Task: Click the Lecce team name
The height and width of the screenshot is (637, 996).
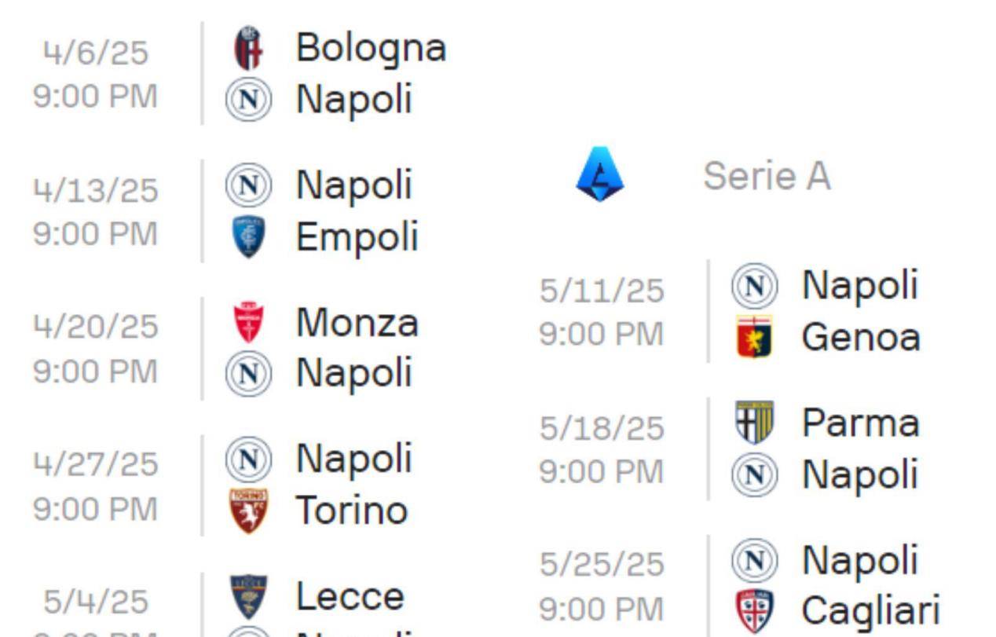Action: [x=350, y=596]
